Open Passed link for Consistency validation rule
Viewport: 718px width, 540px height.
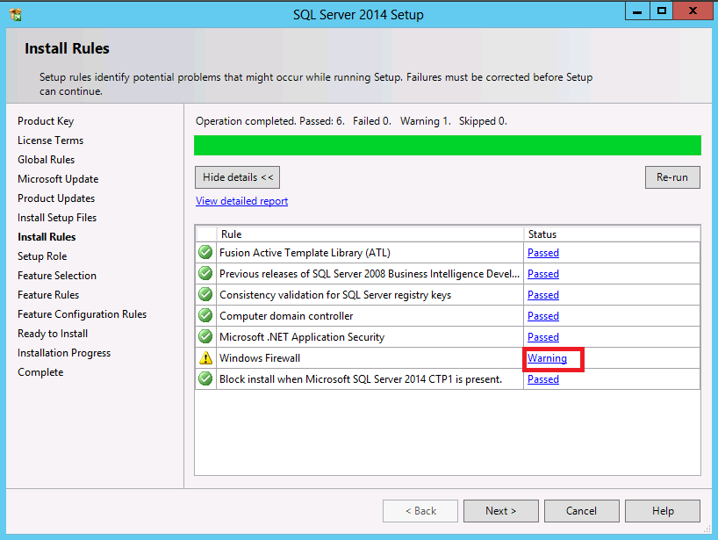[543, 295]
